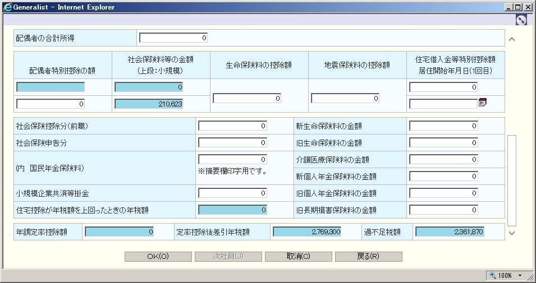
Task: Close the Generalist Internet Explorer window
Action: pos(528,7)
